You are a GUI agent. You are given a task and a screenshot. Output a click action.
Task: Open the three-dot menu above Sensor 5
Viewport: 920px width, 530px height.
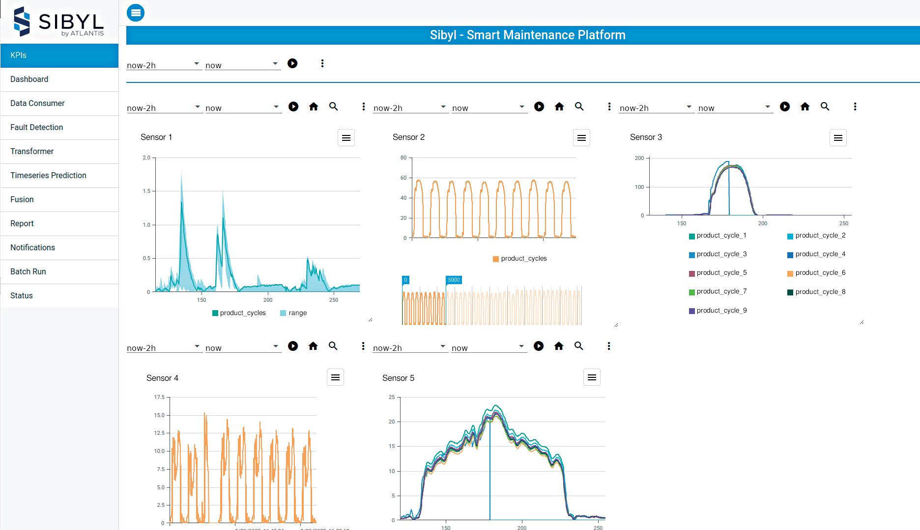click(609, 346)
